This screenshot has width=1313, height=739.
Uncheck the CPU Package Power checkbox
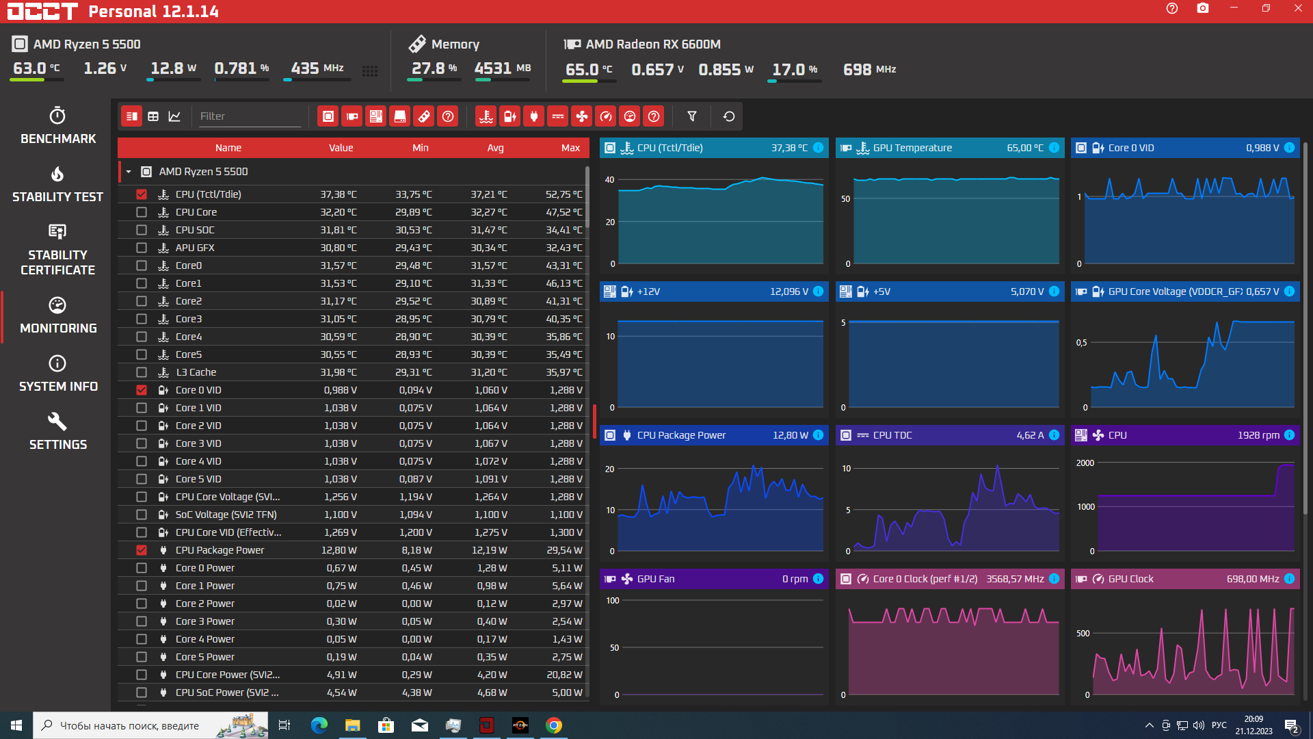coord(142,550)
